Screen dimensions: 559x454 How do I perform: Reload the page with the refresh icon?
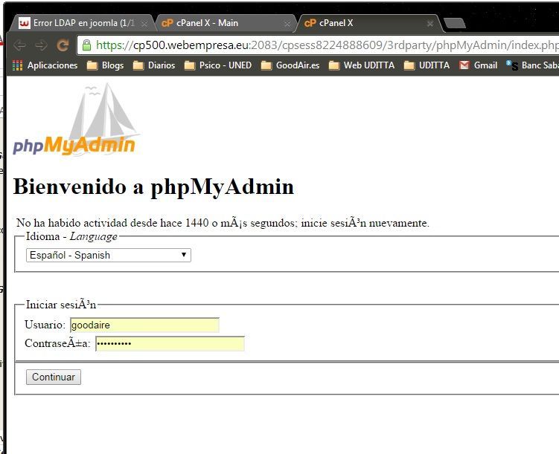coord(63,45)
